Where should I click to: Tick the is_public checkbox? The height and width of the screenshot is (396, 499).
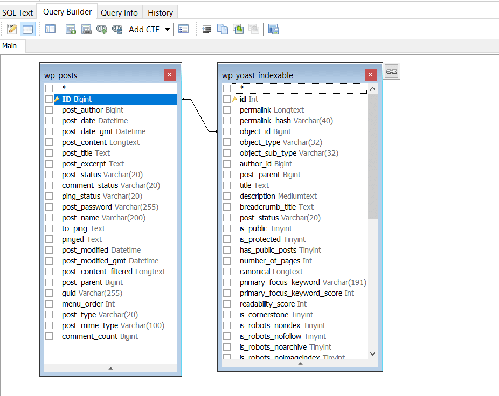(x=227, y=228)
